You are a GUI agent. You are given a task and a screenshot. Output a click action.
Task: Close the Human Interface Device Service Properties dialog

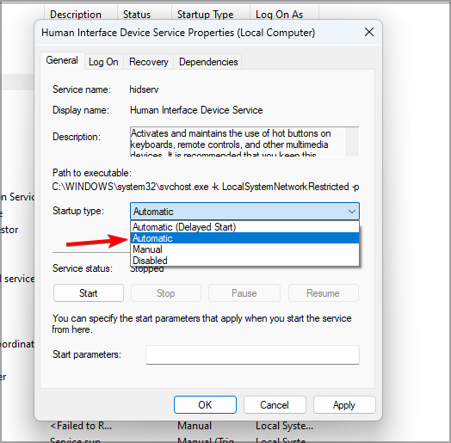click(x=369, y=32)
